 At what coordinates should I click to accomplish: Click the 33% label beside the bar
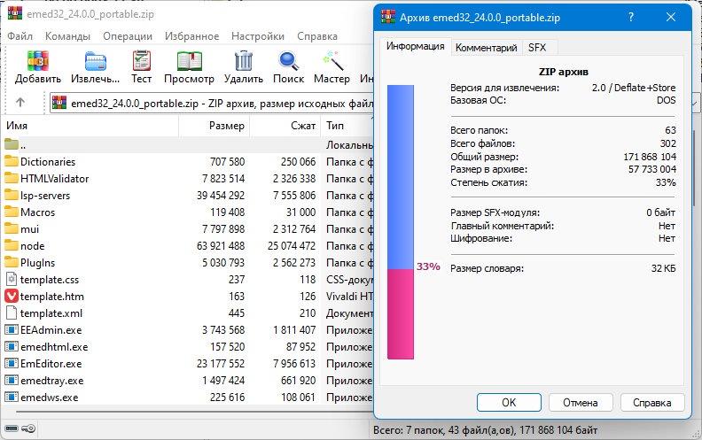428,266
